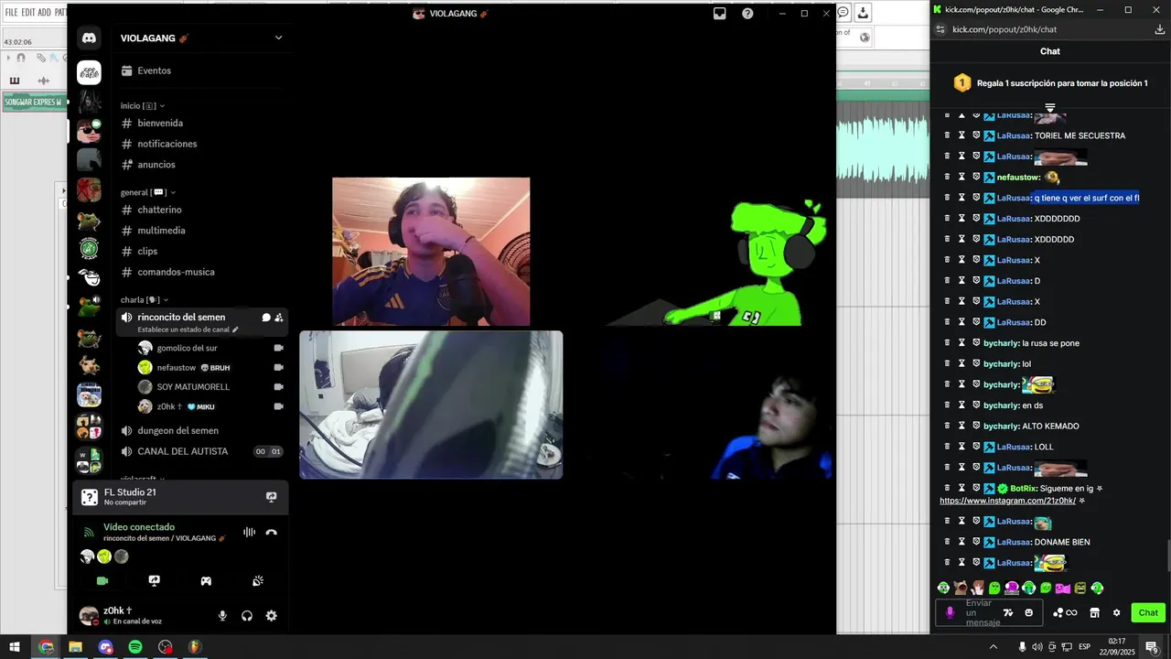Start an activity with gamepad icon
The height and width of the screenshot is (659, 1171).
click(207, 580)
